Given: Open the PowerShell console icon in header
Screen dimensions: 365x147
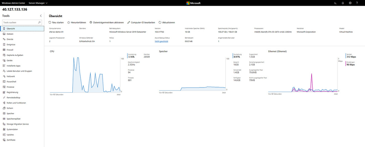Looking at the screenshot, I should pos(335,3).
